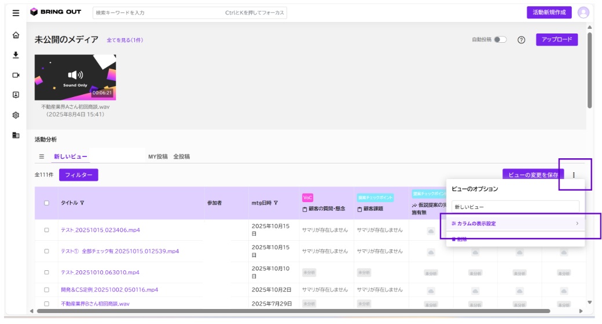Screen dimensions: 602x324
Task: Open the three-dot view options menu
Action: 574,175
